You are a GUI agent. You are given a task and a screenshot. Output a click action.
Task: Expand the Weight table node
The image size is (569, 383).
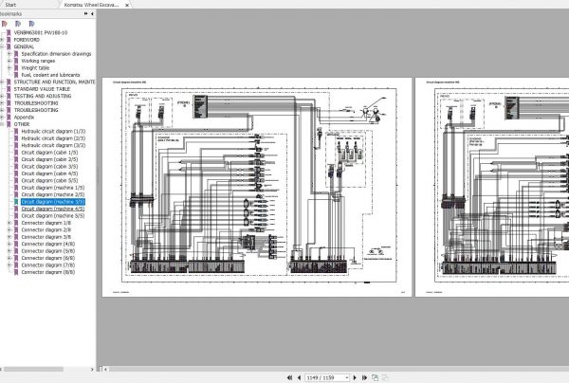pyautogui.click(x=9, y=68)
